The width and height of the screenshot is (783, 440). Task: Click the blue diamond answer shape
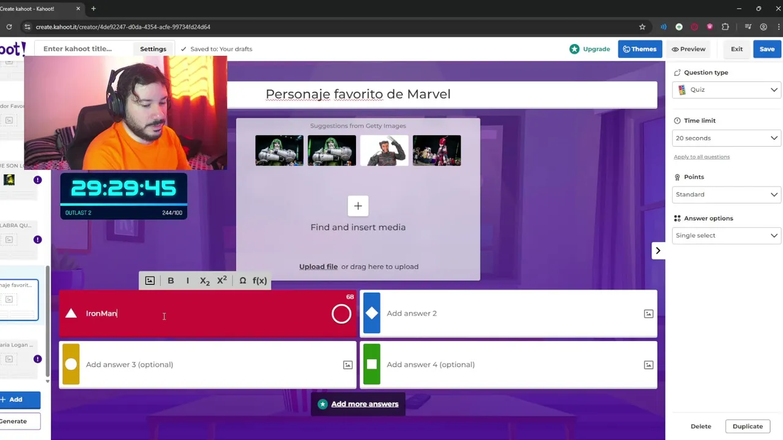[372, 313]
